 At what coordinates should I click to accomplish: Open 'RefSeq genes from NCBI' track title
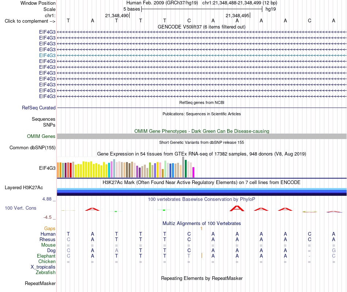point(202,102)
